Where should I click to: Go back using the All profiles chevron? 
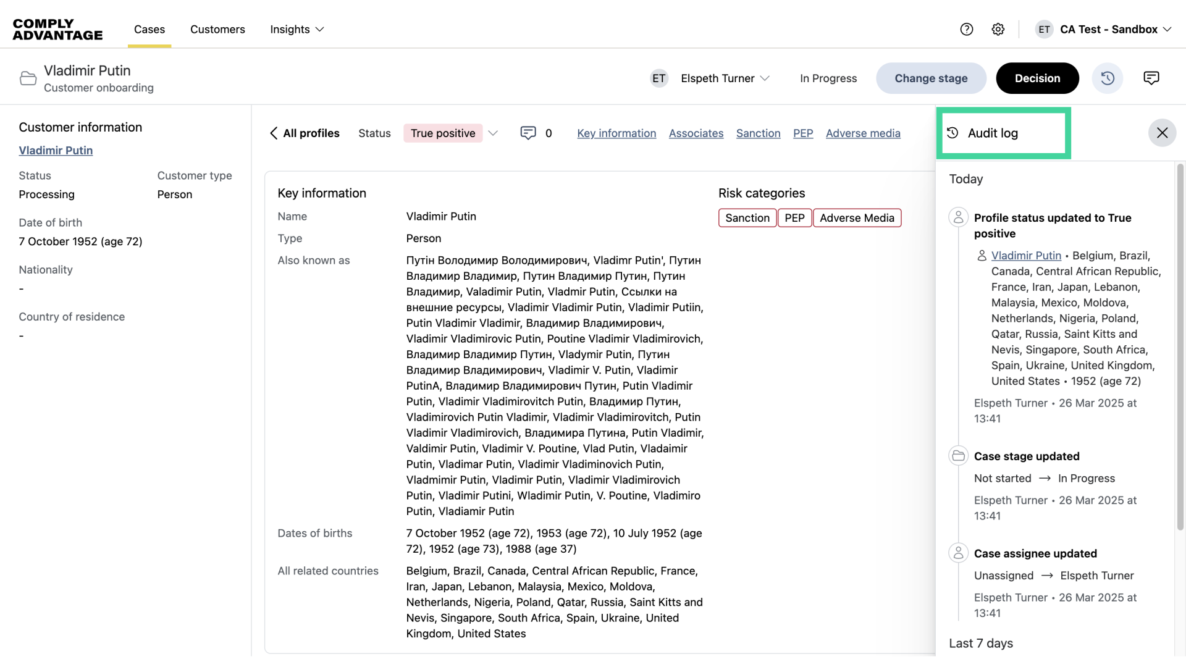tap(274, 133)
